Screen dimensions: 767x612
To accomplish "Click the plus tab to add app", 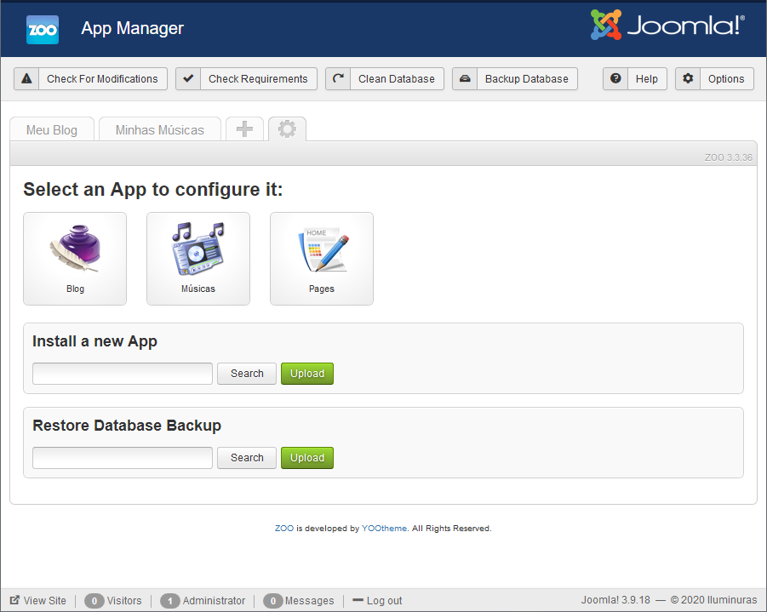I will [244, 129].
